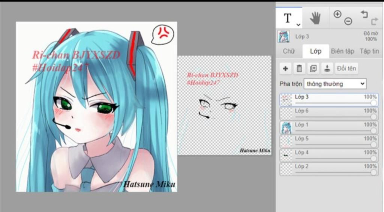Switch to the Biên tập tab
Screen dimensions: 384x212
[x=343, y=51]
